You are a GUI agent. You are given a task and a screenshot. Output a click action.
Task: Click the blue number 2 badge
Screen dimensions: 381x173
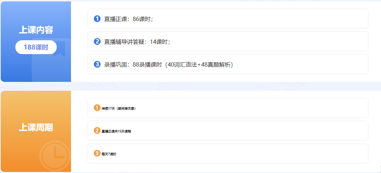97,42
